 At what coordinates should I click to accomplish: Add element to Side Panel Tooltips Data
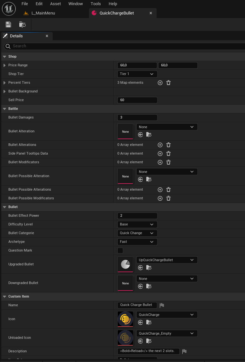[160, 154]
